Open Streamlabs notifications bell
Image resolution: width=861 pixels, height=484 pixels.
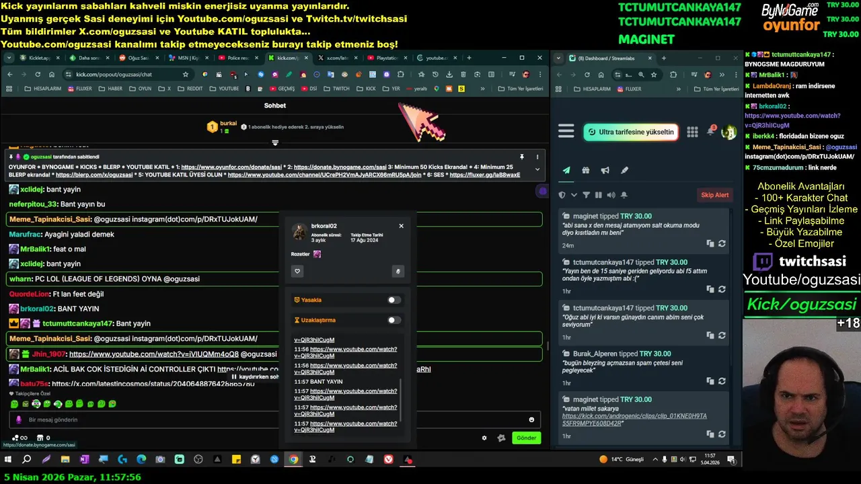click(711, 131)
